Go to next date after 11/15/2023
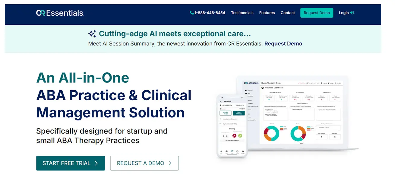Viewport: 395px width, 175px height. (231, 105)
